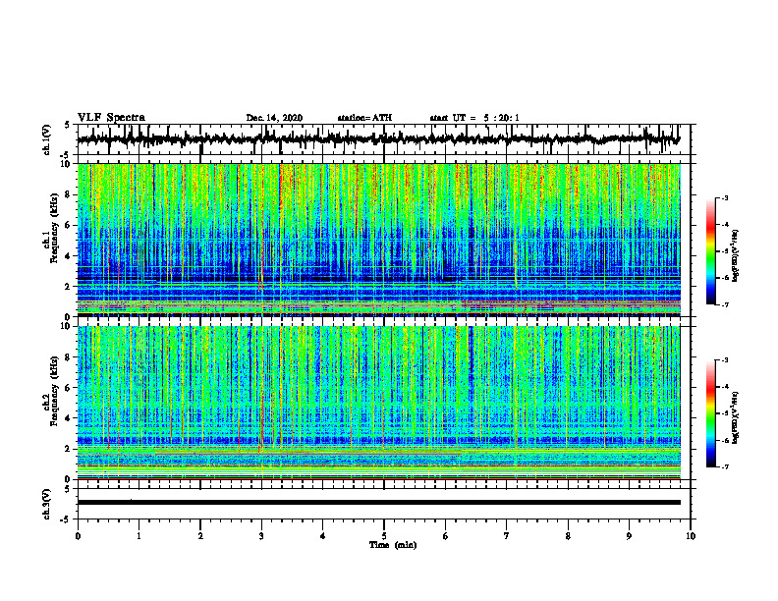Click the ch.2 colorbar log(PSD) label
Screen dimensions: 778x601
click(x=736, y=416)
